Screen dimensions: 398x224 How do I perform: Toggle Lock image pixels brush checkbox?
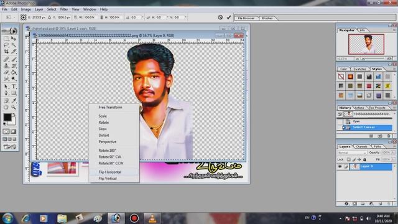354,159
